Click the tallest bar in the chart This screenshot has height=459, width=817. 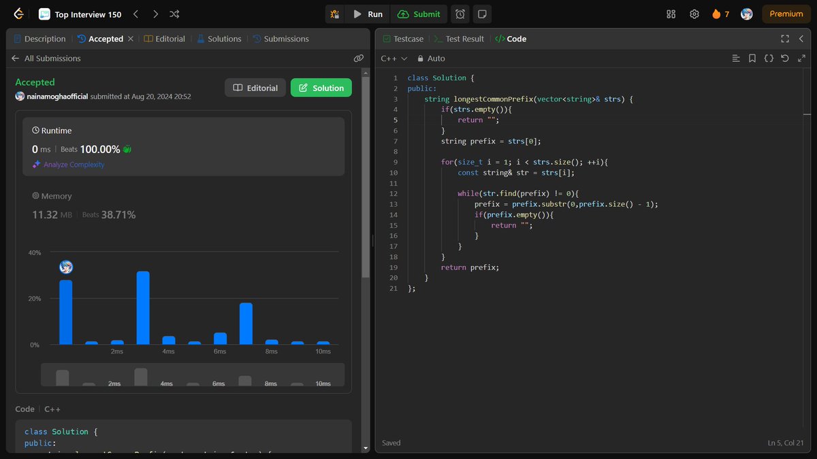143,308
